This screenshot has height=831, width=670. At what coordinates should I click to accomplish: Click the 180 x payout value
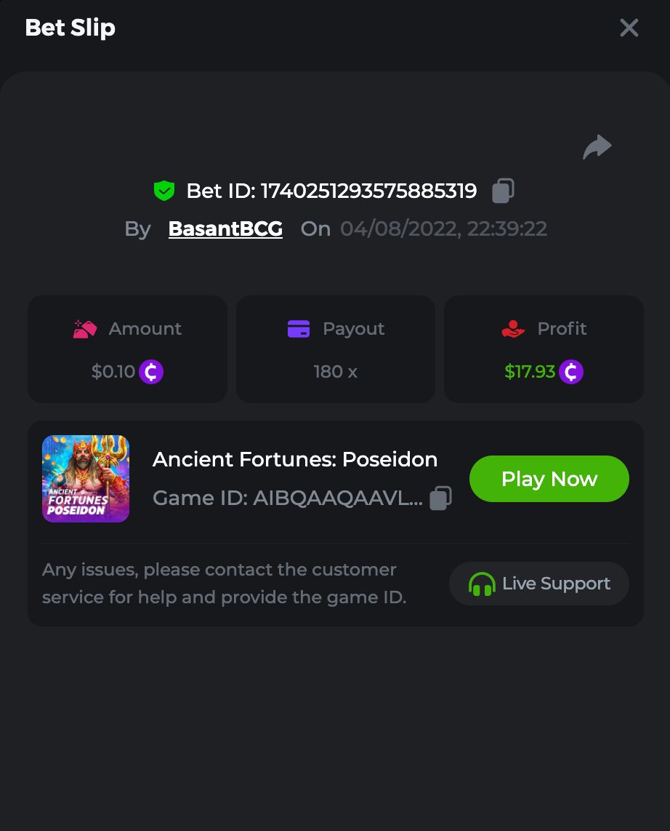click(336, 372)
